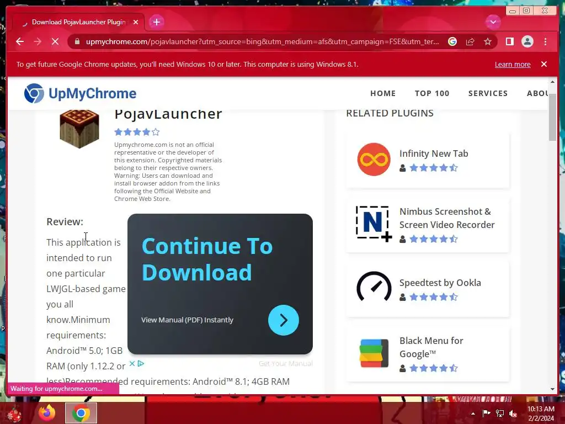Open the Action Center flag icon

486,413
